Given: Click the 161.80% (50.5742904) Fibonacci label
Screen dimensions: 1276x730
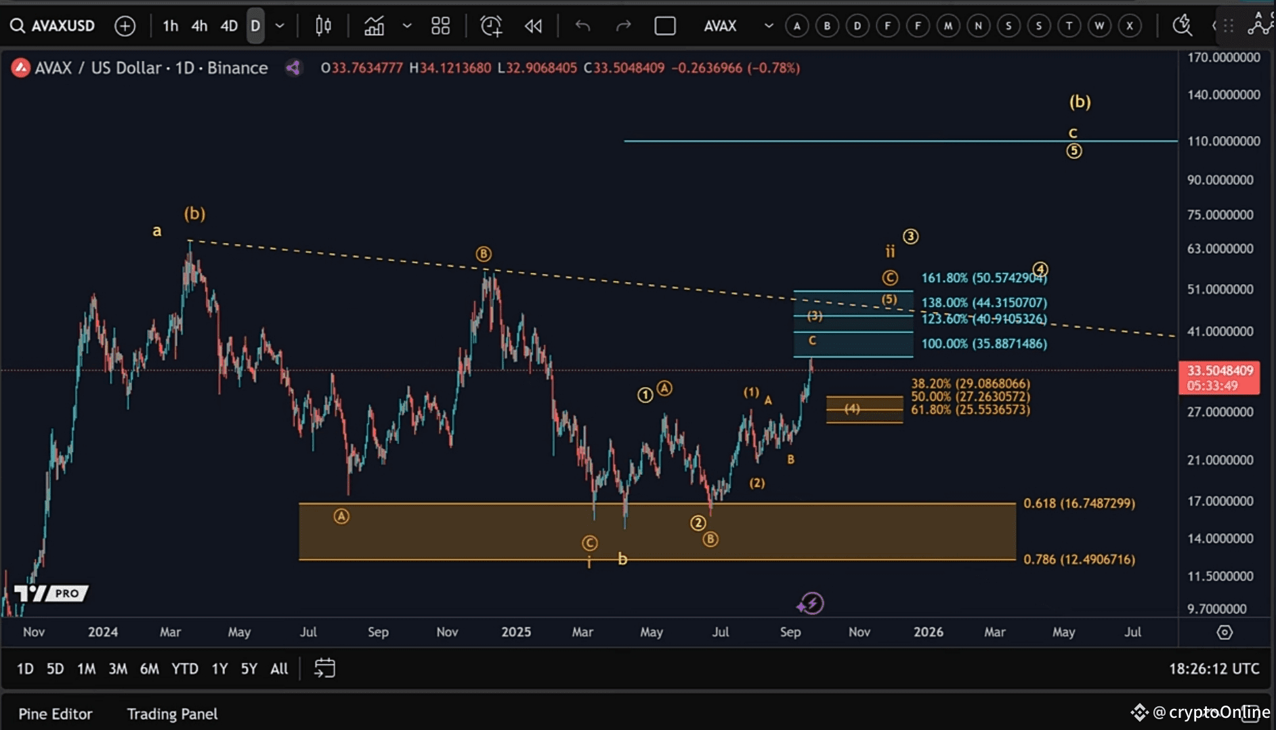Looking at the screenshot, I should pyautogui.click(x=983, y=277).
